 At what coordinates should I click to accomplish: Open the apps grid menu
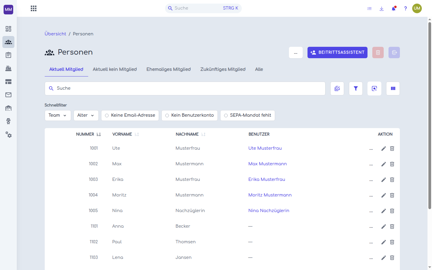click(34, 8)
